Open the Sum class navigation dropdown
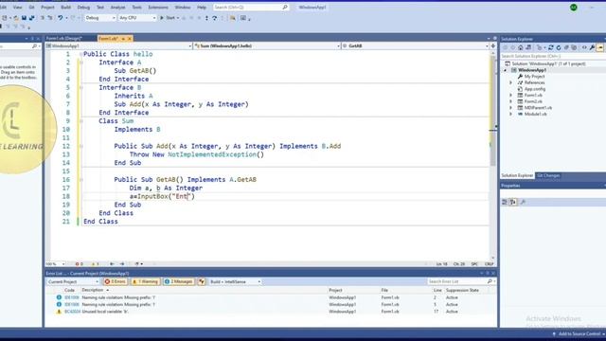Image resolution: width=606 pixels, height=341 pixels. (267, 45)
